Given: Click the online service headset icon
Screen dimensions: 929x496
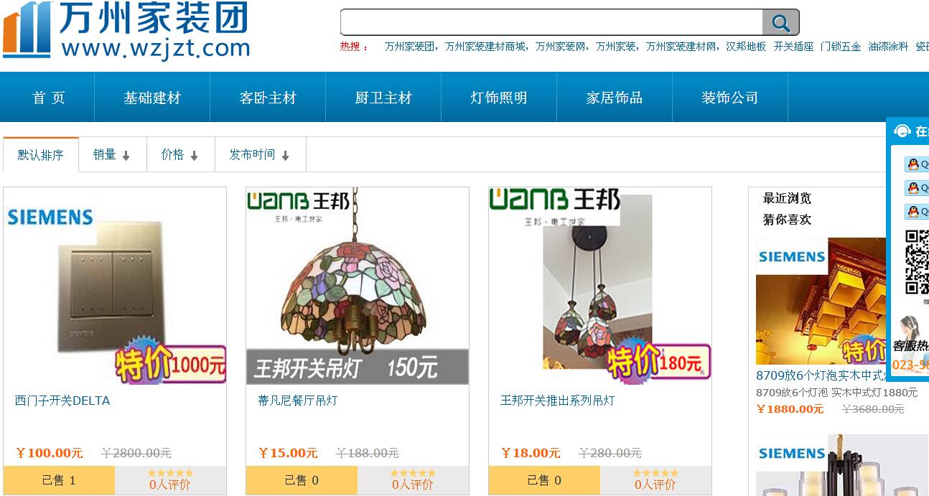Looking at the screenshot, I should (902, 131).
